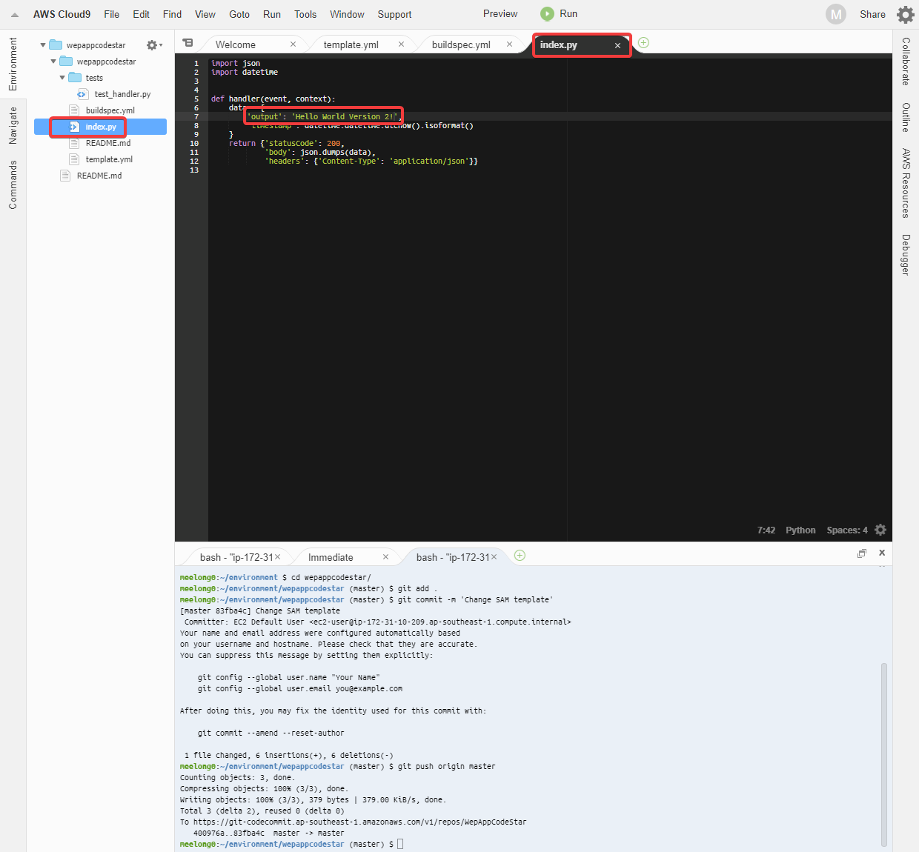
Task: Open the Edit menu
Action: coord(141,14)
